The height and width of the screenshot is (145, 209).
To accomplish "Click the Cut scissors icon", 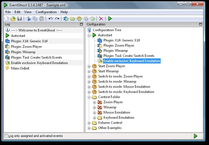I will [29, 19].
